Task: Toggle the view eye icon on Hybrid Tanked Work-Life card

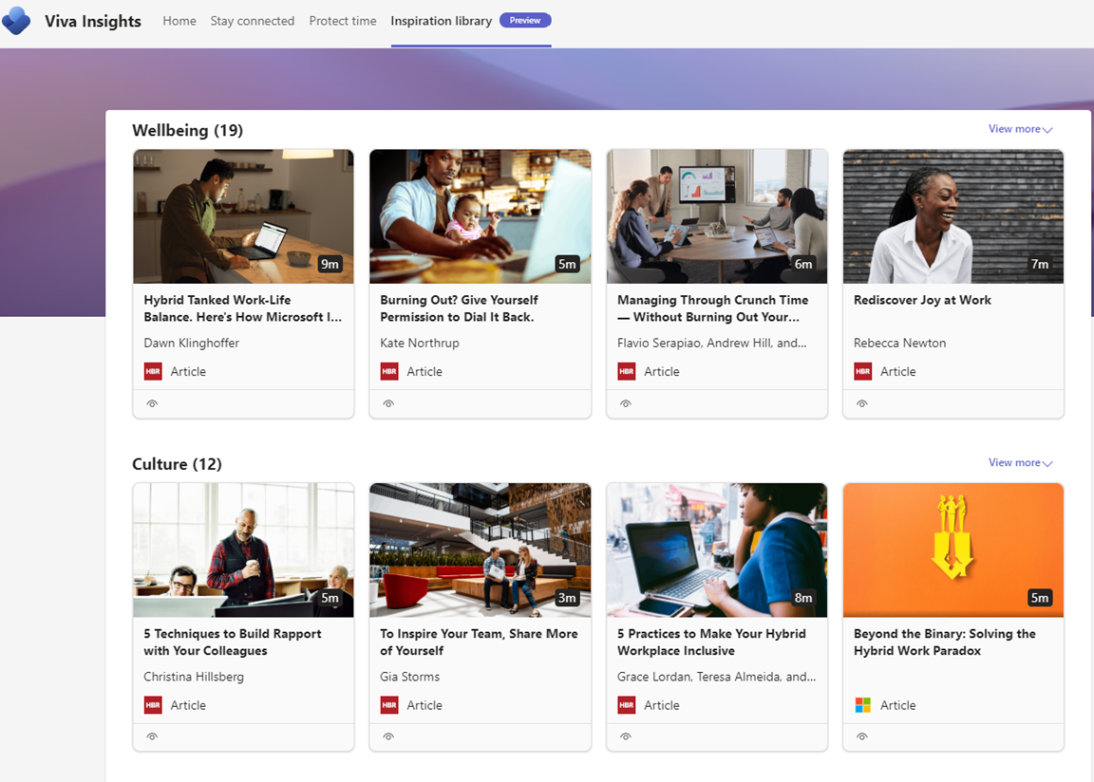Action: [152, 403]
